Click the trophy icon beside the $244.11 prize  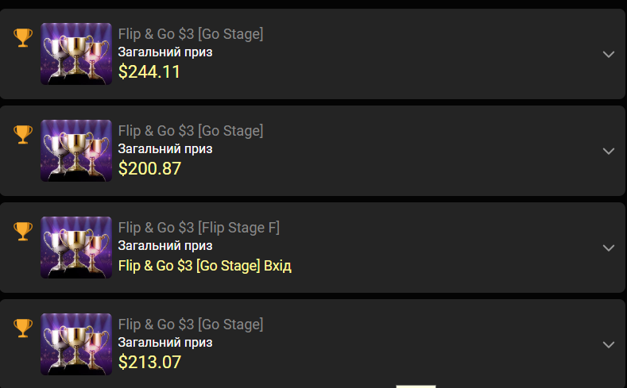23,37
